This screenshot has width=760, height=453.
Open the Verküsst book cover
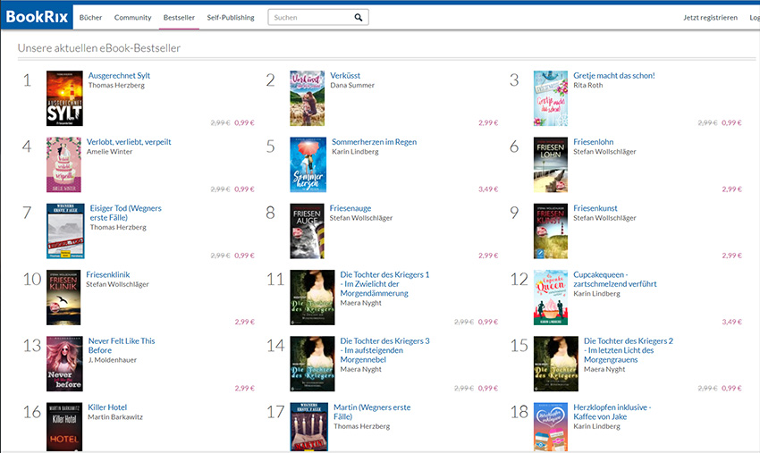coord(307,98)
